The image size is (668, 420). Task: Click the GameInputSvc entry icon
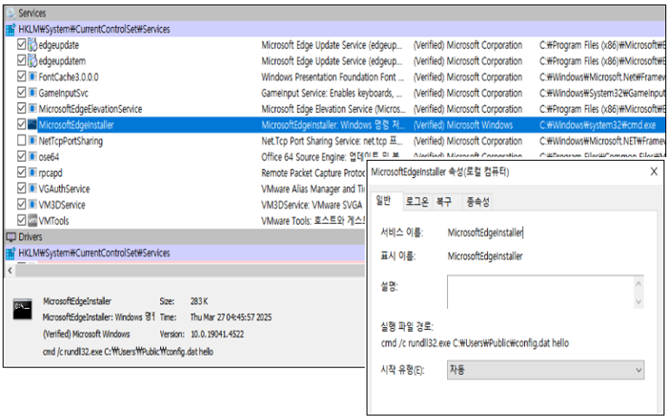pos(33,92)
